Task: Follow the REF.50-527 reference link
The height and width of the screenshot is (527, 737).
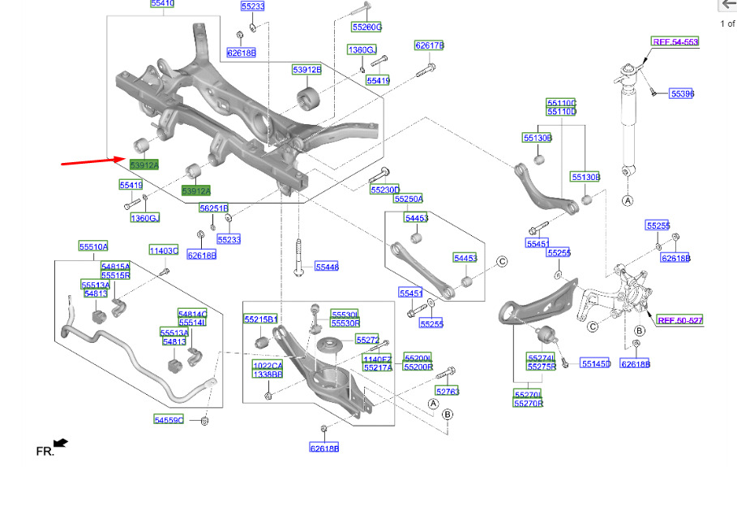Action: tap(680, 320)
